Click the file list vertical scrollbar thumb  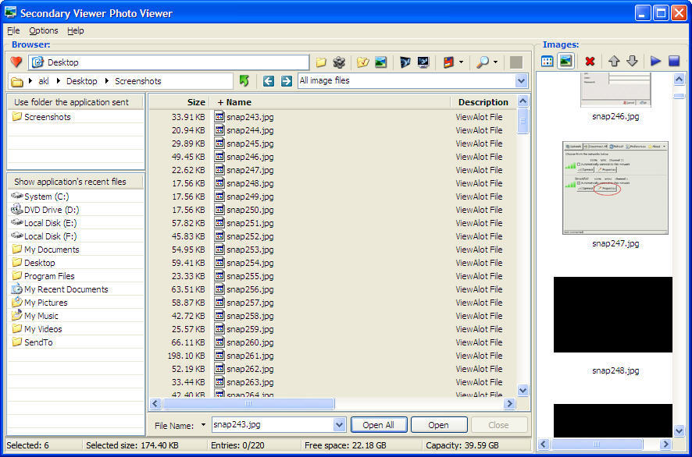(523, 121)
